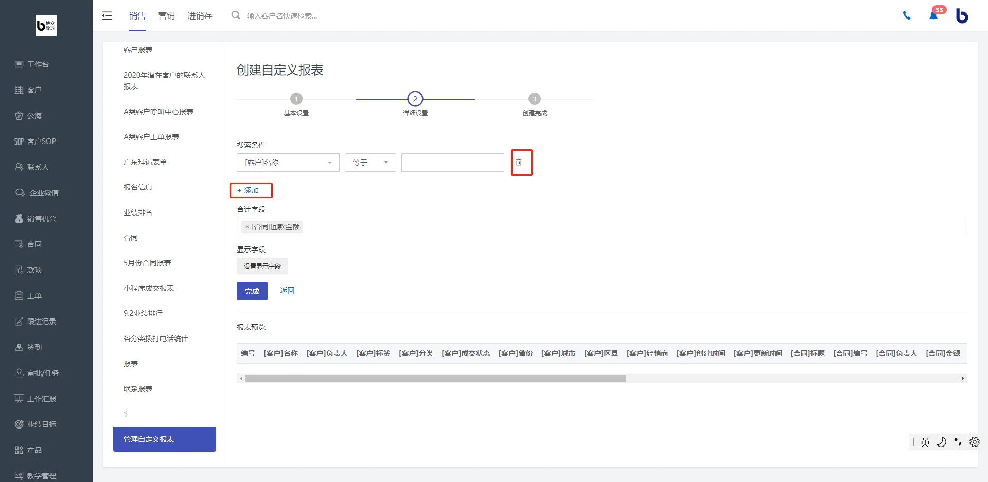This screenshot has height=482, width=988.
Task: Click the 设置显示字段 button
Action: click(262, 266)
